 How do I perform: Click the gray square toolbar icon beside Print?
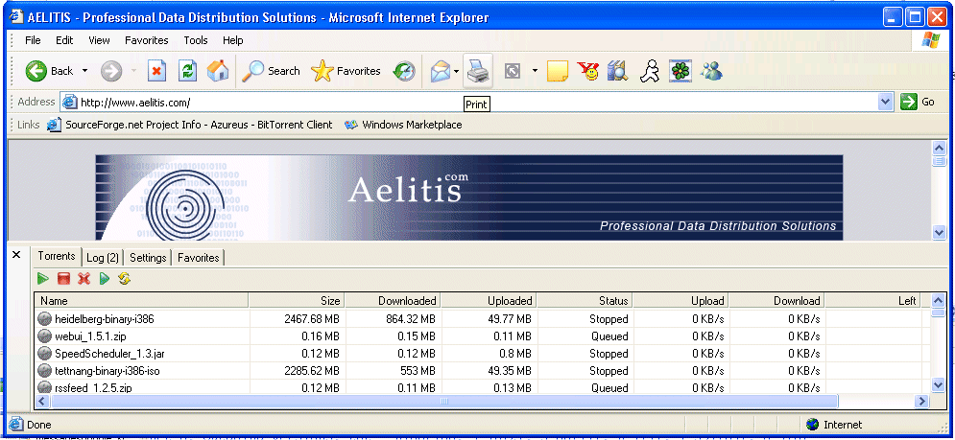513,71
